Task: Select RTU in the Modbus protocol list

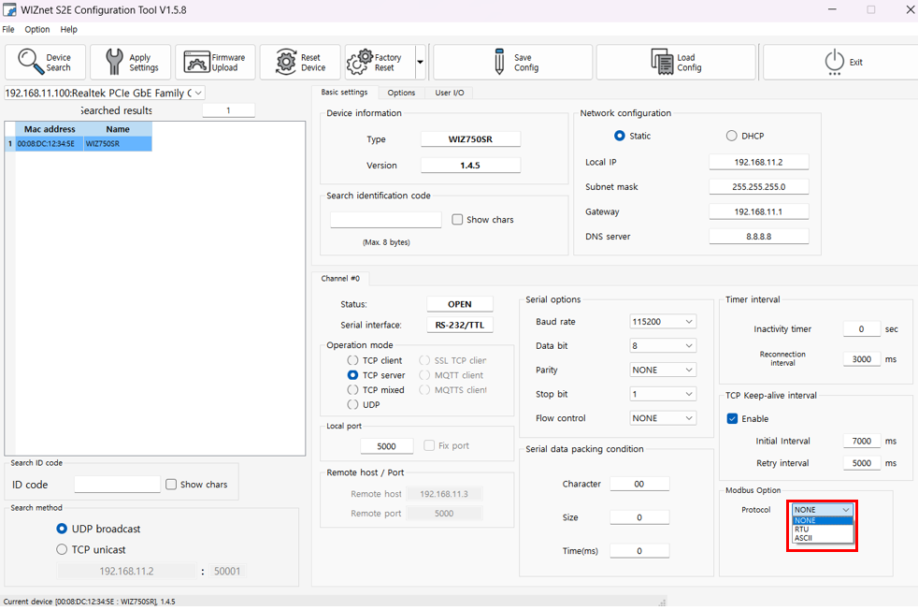Action: 802,530
